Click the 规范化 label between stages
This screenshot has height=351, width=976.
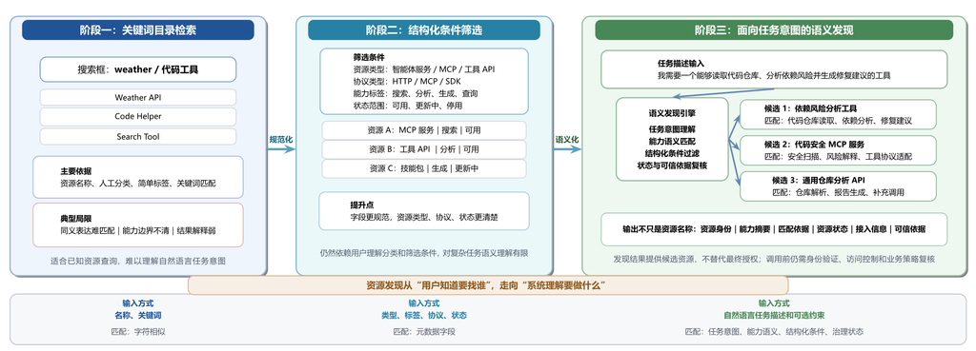[281, 140]
